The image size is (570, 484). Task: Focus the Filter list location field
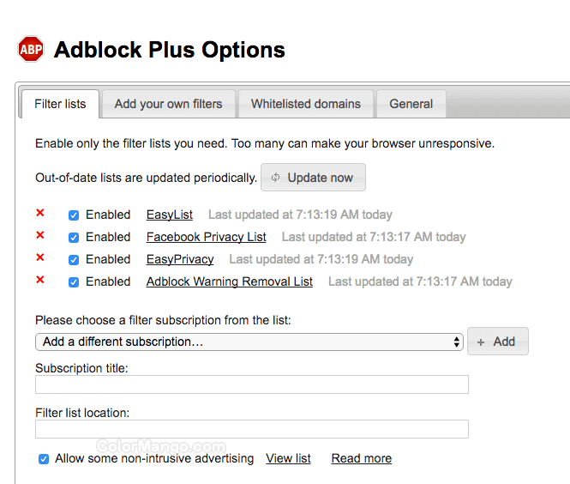pyautogui.click(x=252, y=429)
